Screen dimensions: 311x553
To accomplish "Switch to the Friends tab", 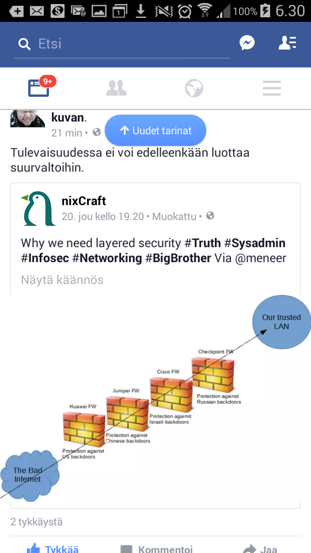I will (116, 88).
